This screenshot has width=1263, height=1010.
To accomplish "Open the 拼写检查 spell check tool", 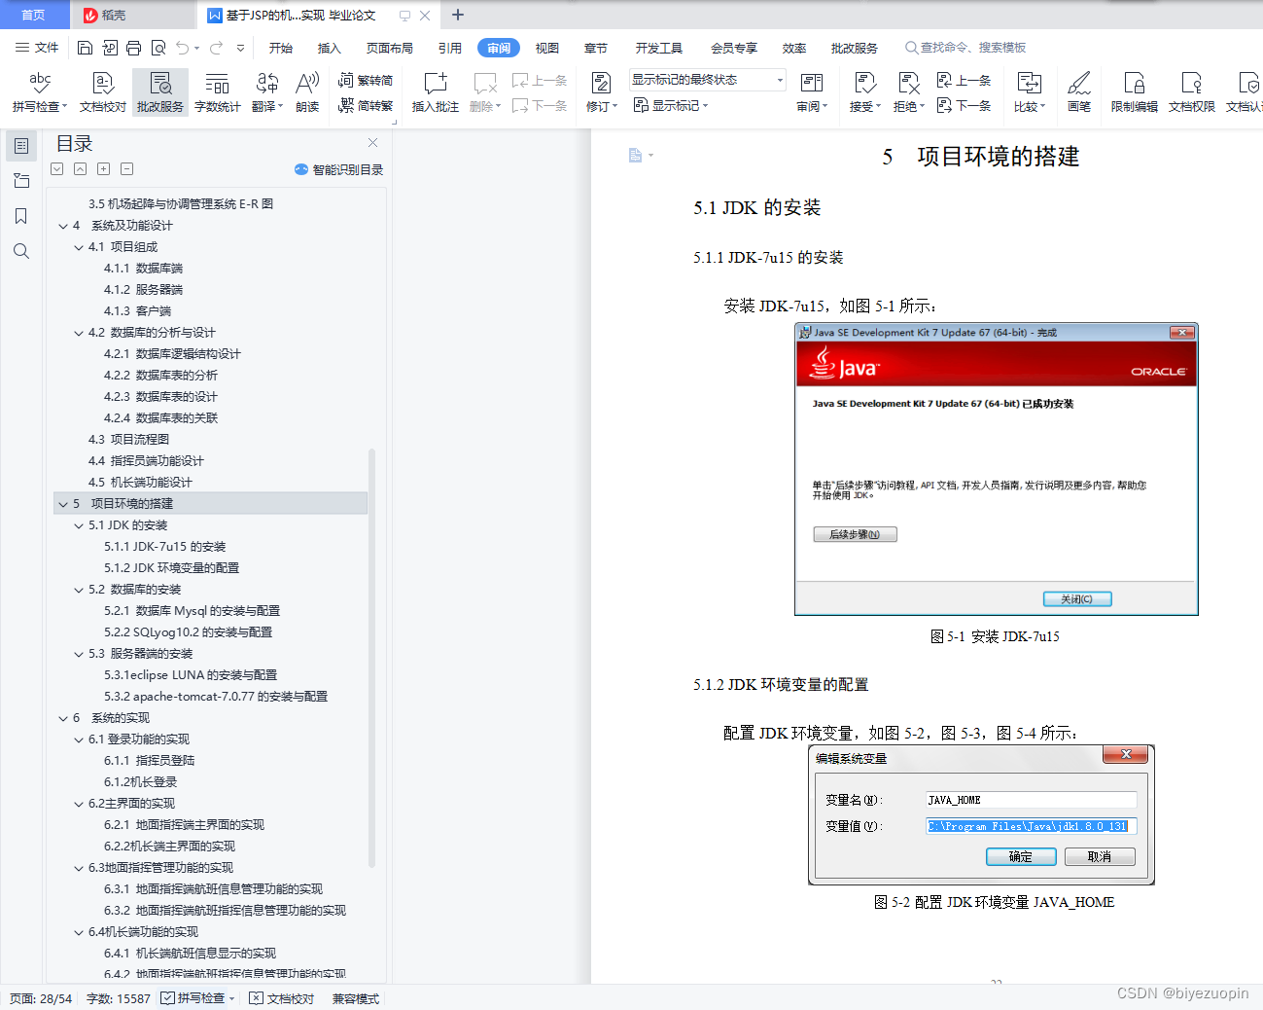I will 39,92.
